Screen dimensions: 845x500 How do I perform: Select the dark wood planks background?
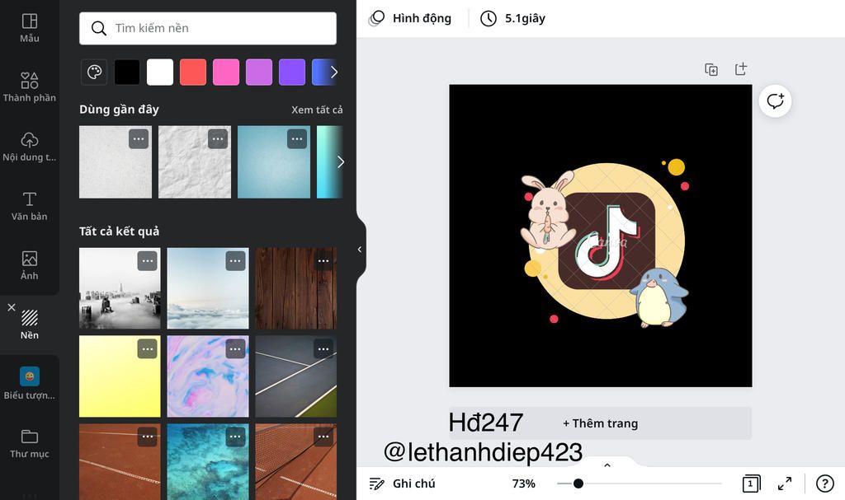296,288
